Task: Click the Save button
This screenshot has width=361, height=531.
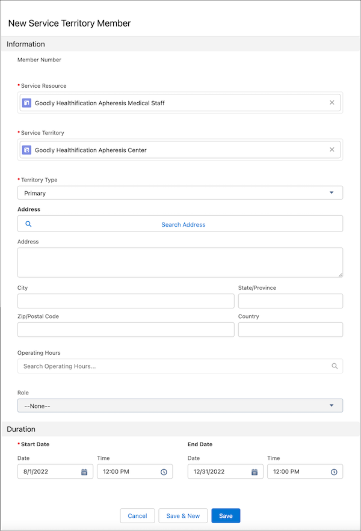Action: point(226,515)
